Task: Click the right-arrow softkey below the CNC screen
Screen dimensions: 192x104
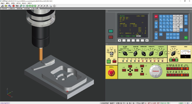Action: [147, 41]
